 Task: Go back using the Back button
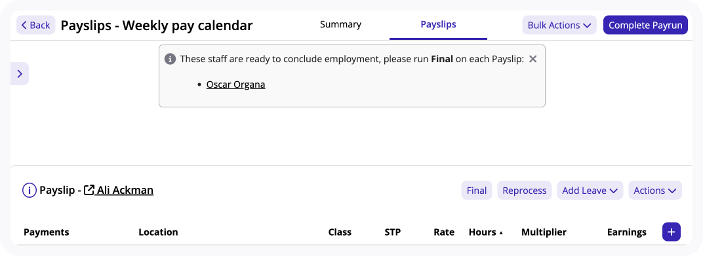tap(36, 25)
